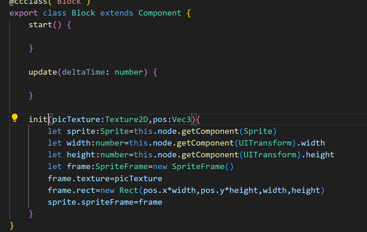Click 'number' type after deltaTime
The width and height of the screenshot is (367, 232).
pyautogui.click(x=129, y=72)
